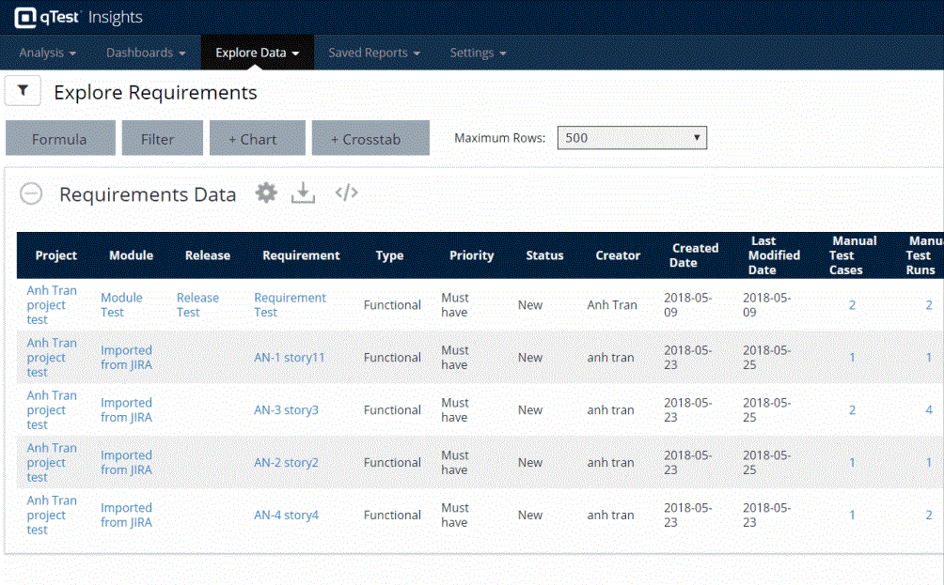The image size is (944, 585).
Task: Click the + Chart button
Action: (x=257, y=137)
